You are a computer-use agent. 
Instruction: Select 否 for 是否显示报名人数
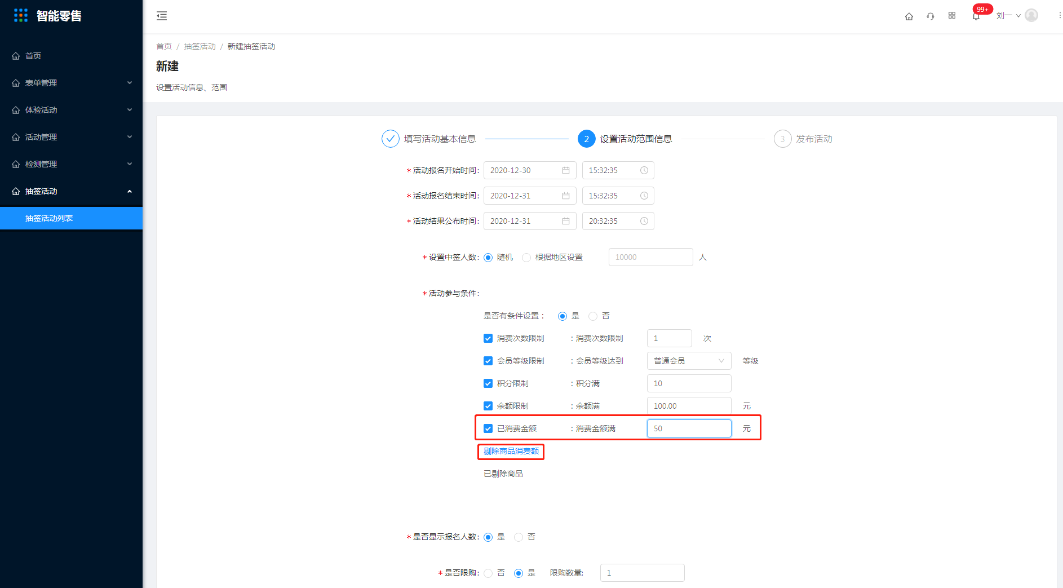[519, 537]
